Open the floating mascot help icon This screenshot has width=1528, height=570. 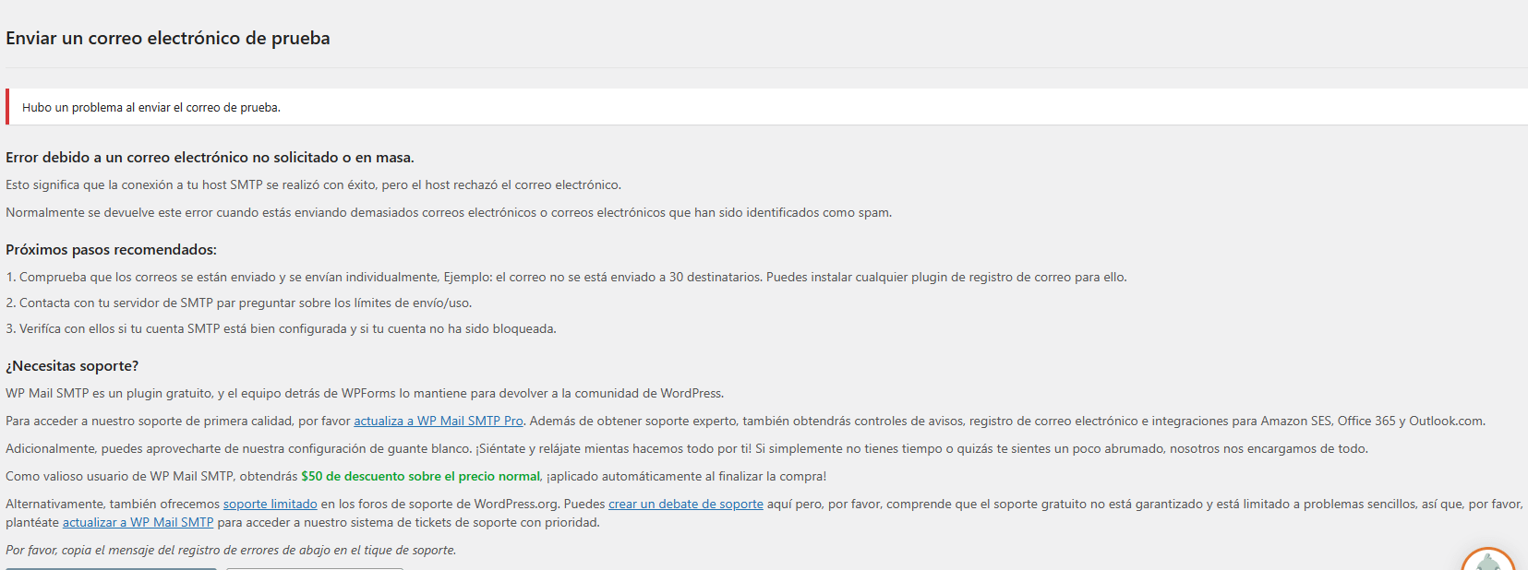click(1488, 560)
